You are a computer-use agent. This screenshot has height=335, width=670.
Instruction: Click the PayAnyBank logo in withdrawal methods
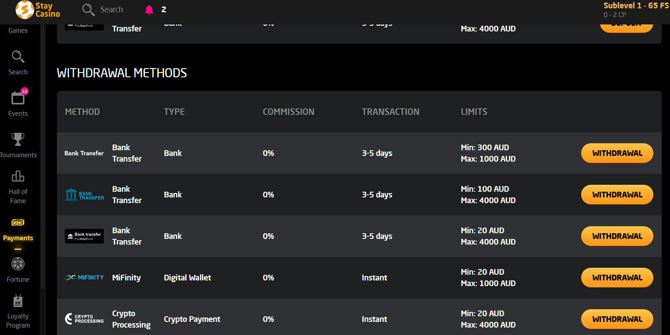tap(84, 236)
